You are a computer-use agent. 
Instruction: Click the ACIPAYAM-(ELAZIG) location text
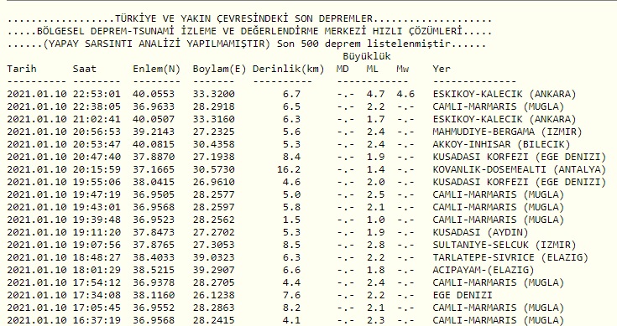(484, 270)
